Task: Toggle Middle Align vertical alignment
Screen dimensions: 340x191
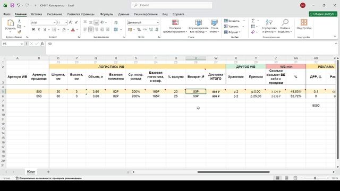Action: [x=91, y=22]
